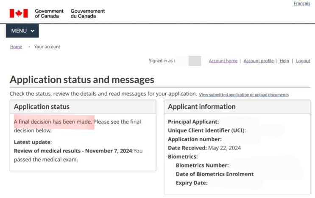View submitted application or upload documents

pos(243,95)
